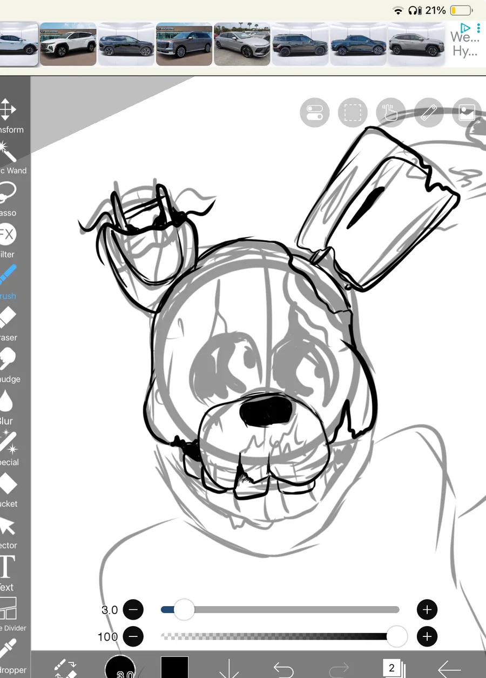Select the Lasso tool
The image size is (486, 678).
coord(8,198)
